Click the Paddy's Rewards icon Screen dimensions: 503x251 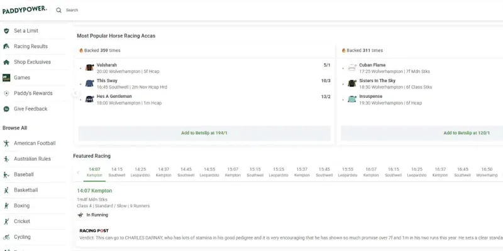(6, 93)
